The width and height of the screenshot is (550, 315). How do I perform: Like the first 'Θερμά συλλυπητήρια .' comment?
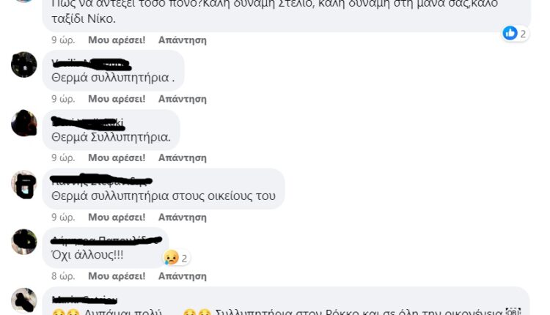tap(117, 99)
